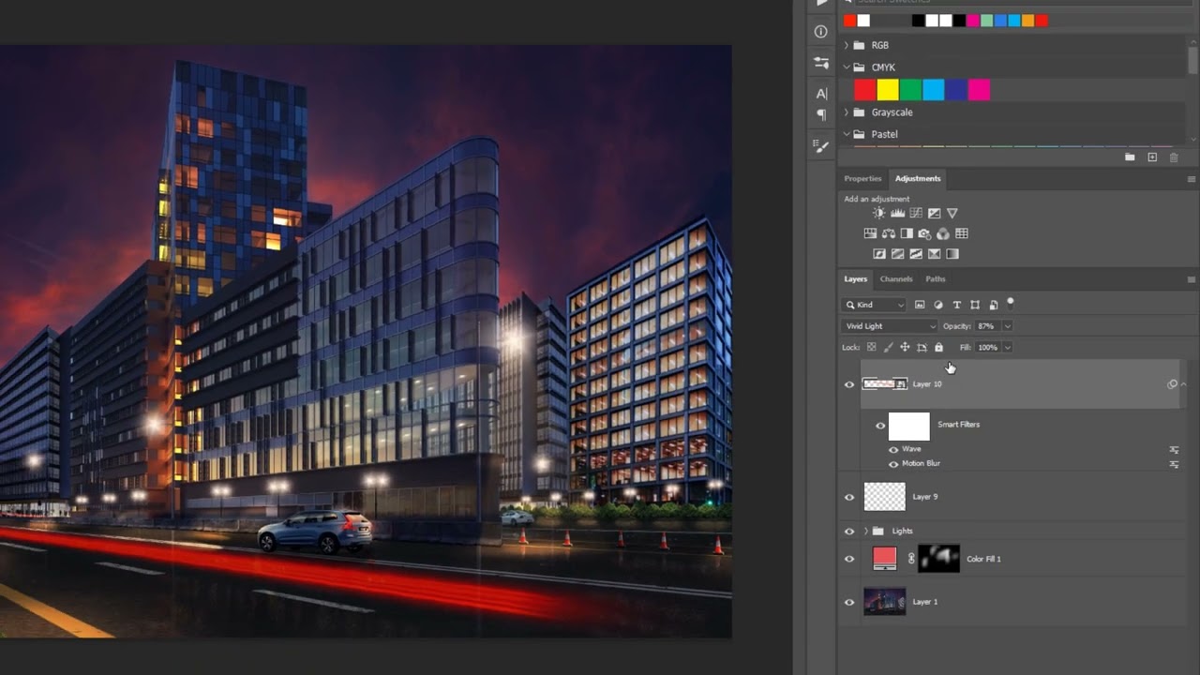Screen dimensions: 1200x675
Task: Filter layers by type layers icon
Action: coord(957,305)
